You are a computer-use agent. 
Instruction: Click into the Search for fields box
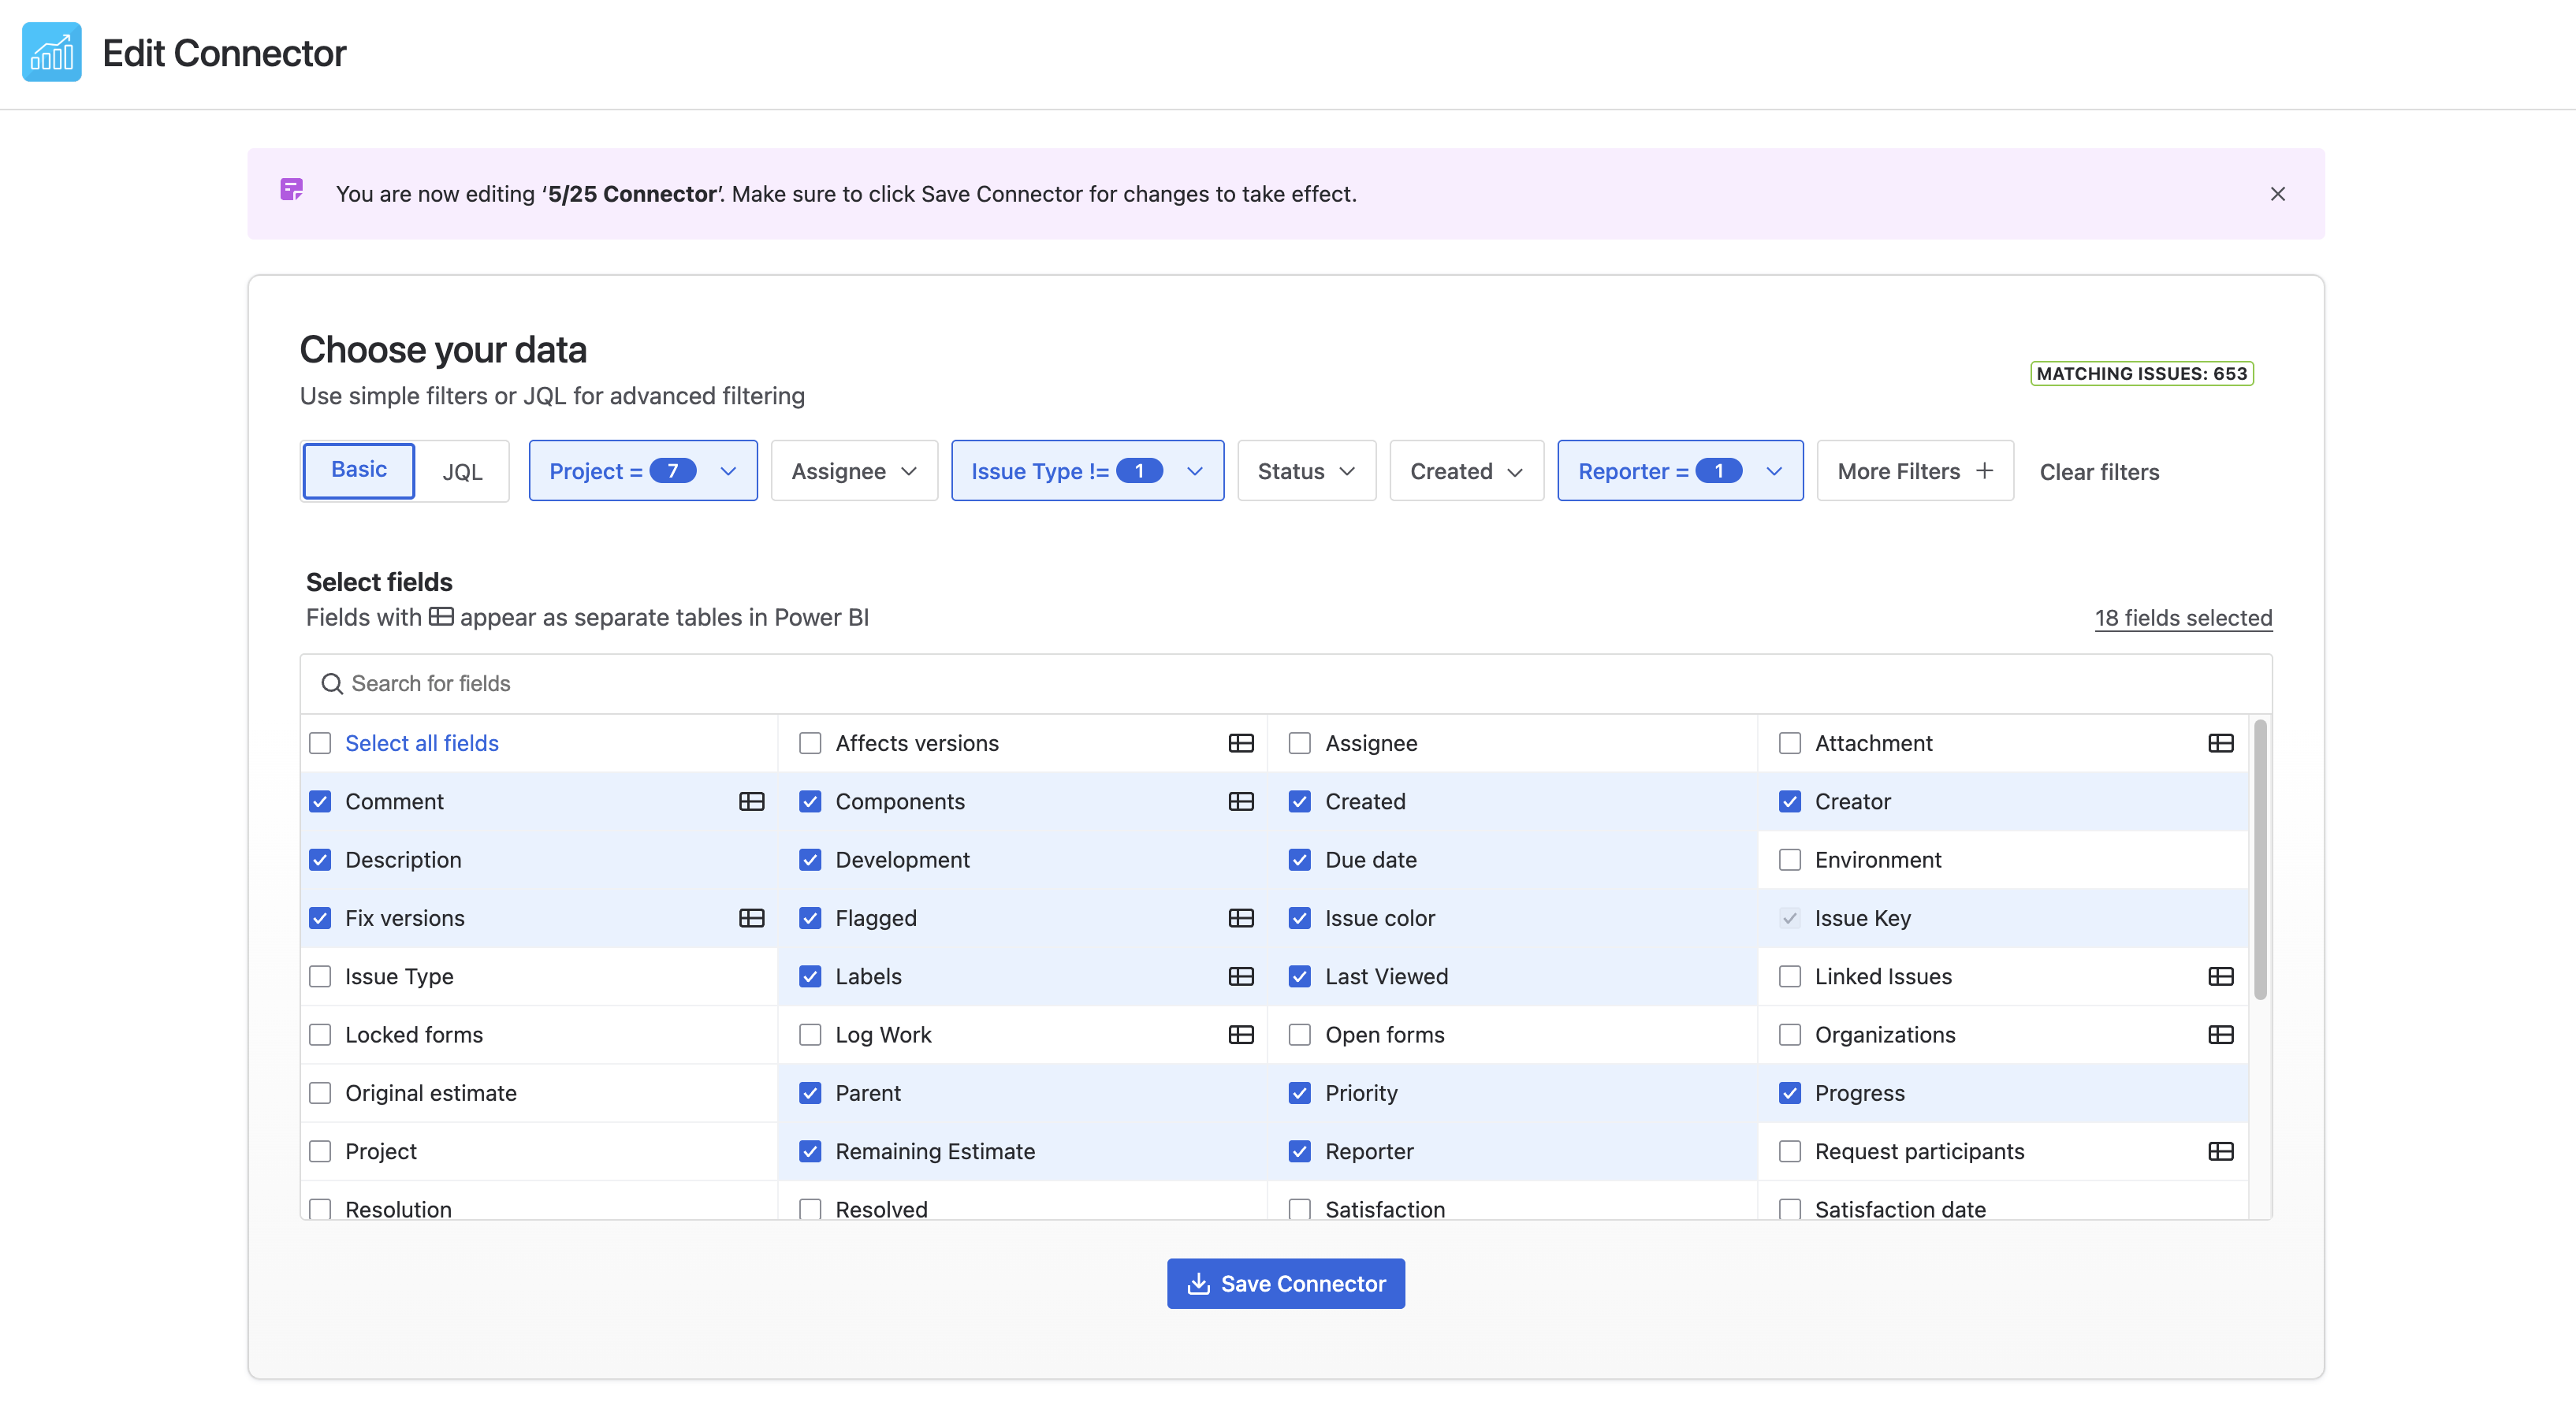click(x=1285, y=683)
